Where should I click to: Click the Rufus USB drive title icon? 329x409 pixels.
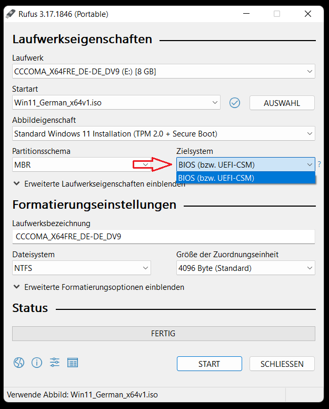pyautogui.click(x=11, y=14)
